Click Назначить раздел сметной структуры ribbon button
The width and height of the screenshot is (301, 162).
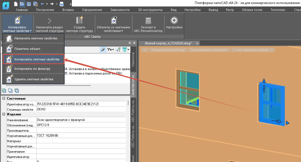[x=50, y=24]
